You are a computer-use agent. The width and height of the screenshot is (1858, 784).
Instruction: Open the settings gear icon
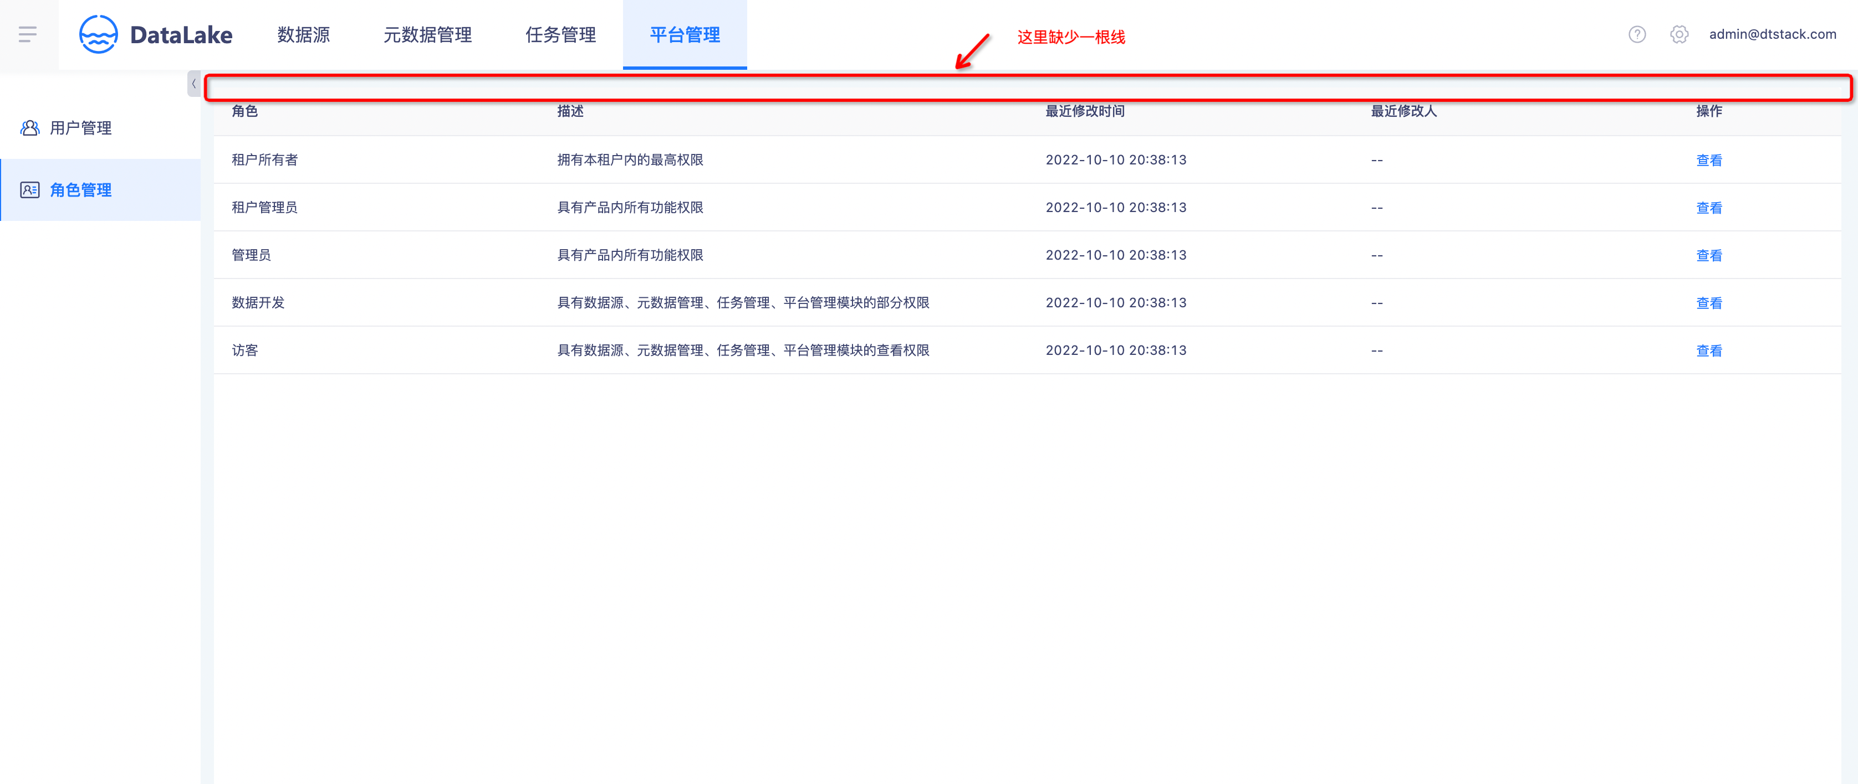pos(1679,34)
